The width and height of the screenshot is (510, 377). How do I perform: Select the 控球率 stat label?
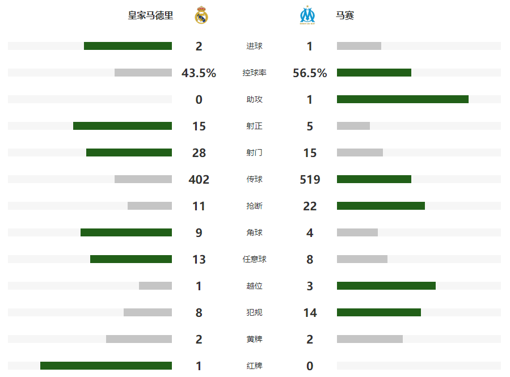point(254,73)
